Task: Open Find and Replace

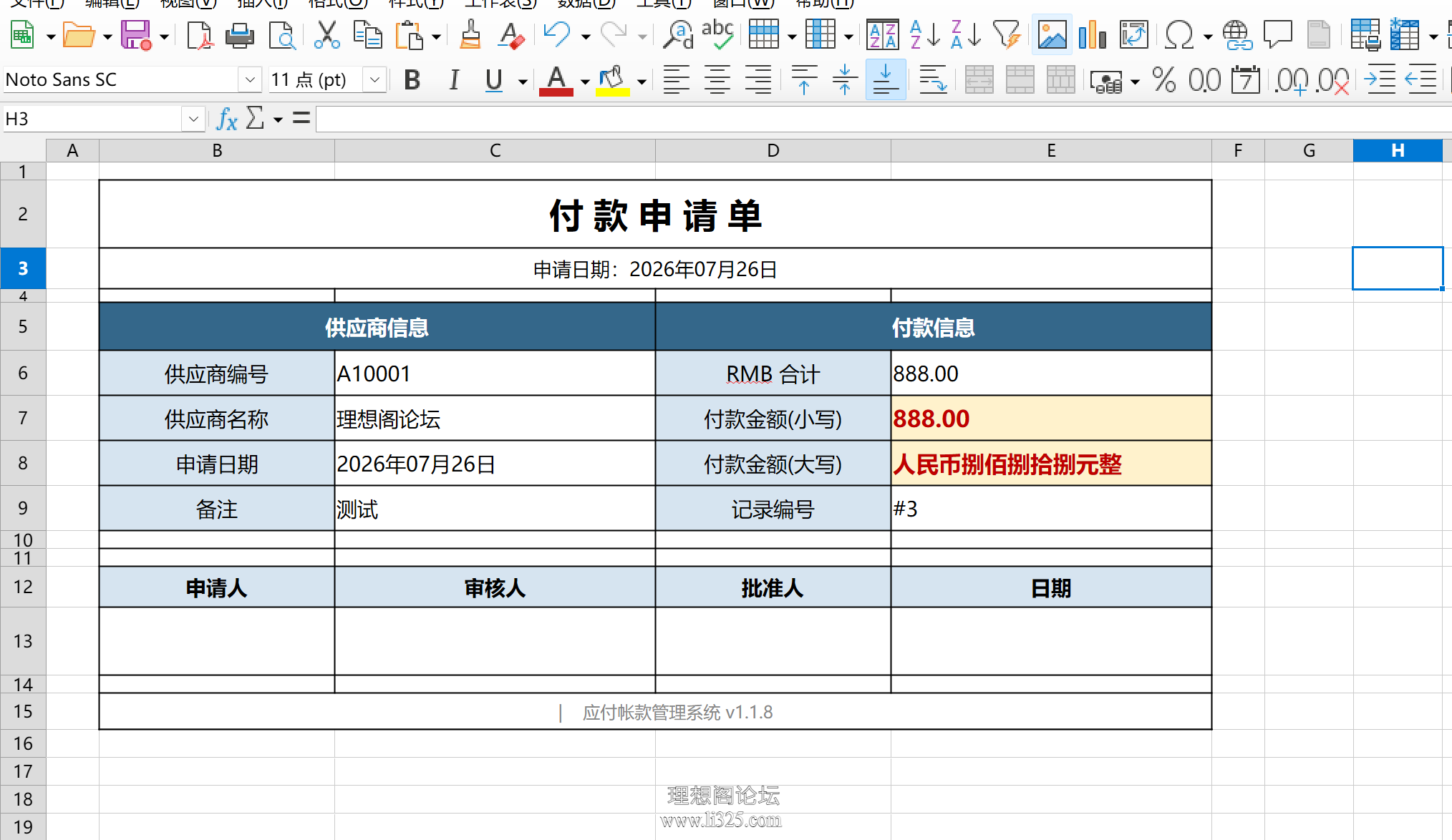Action: [x=677, y=34]
